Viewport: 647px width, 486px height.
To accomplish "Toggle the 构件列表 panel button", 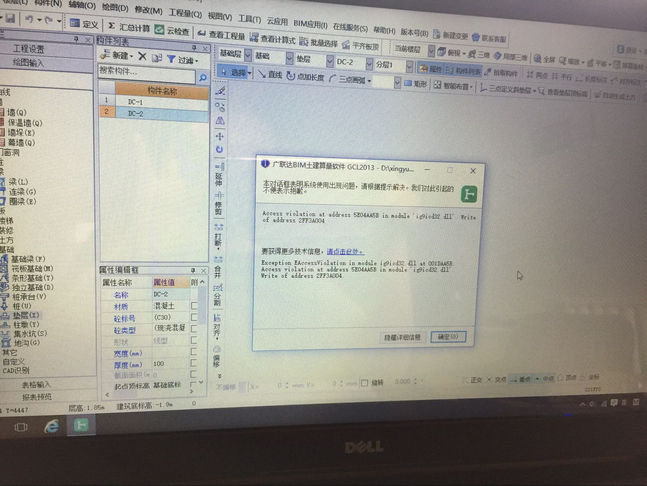I will point(463,70).
